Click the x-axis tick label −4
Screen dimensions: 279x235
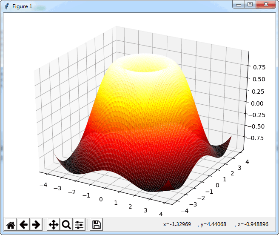coord(43,185)
